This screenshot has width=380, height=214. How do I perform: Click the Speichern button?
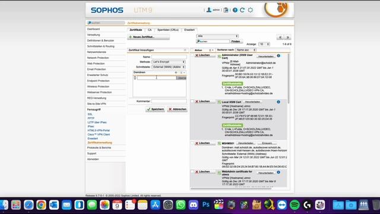pyautogui.click(x=156, y=109)
